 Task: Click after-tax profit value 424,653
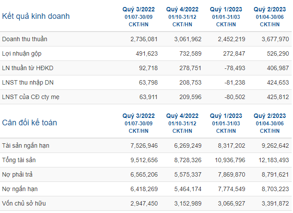point(278,83)
